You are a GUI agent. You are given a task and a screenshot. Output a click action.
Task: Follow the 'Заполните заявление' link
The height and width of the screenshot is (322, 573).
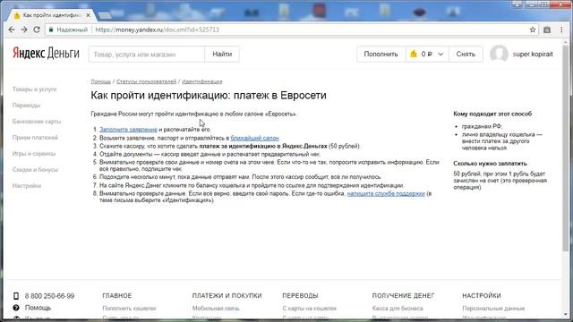128,130
